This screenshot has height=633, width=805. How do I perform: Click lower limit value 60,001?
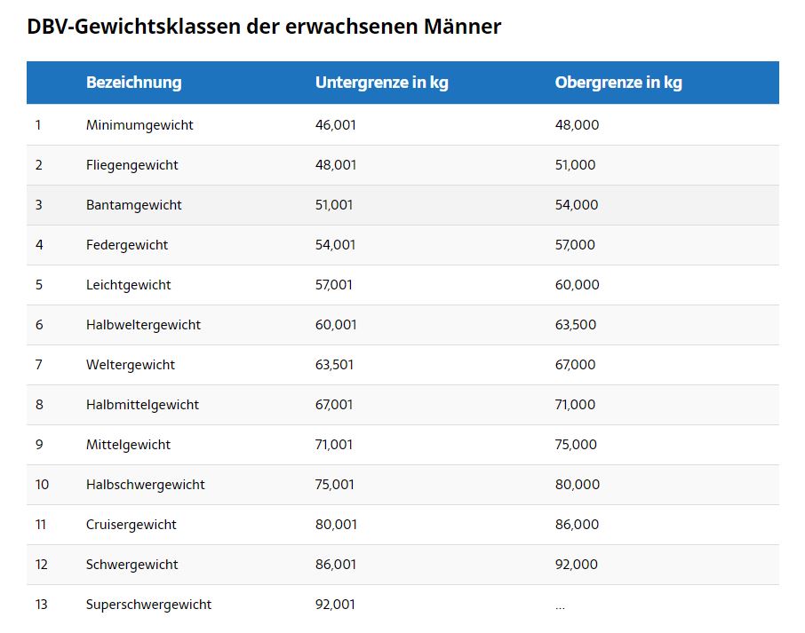(x=336, y=325)
